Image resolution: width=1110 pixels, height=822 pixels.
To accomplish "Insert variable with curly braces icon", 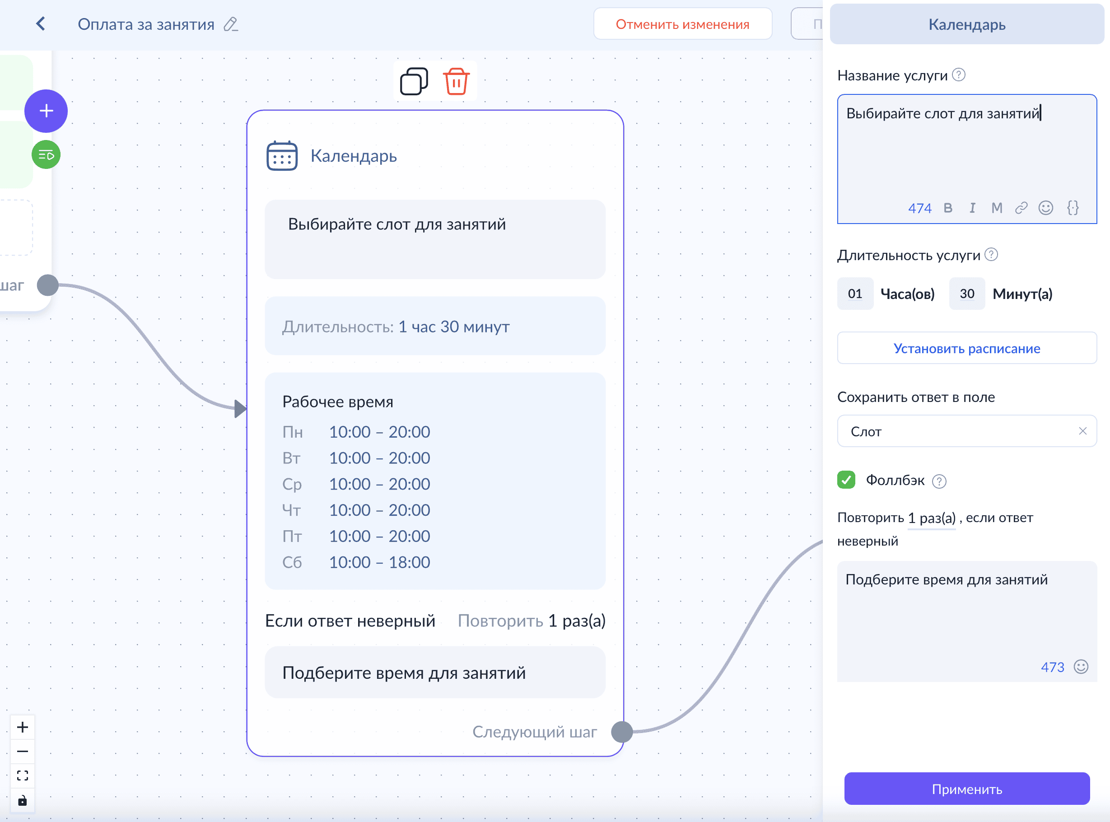I will point(1073,208).
